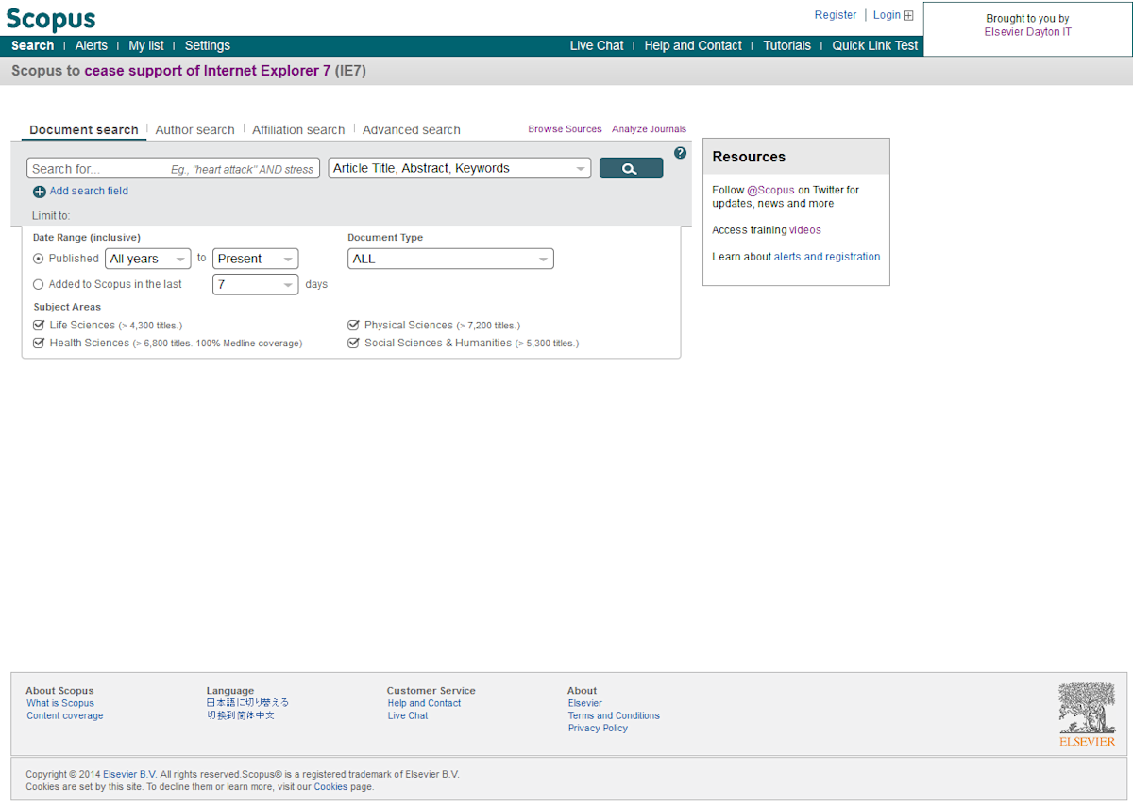Expand the Login panel icon
Viewport: 1133px width, 806px height.
pos(908,14)
